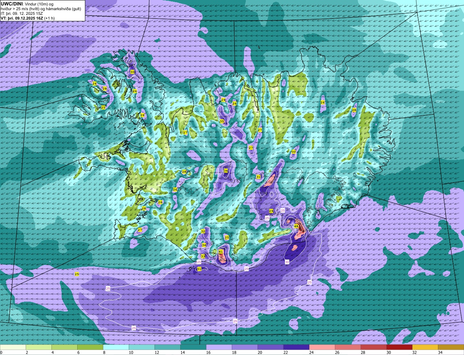Select the 2–4 m/s legend swatch
This screenshot has width=464, height=355.
pyautogui.click(x=39, y=347)
